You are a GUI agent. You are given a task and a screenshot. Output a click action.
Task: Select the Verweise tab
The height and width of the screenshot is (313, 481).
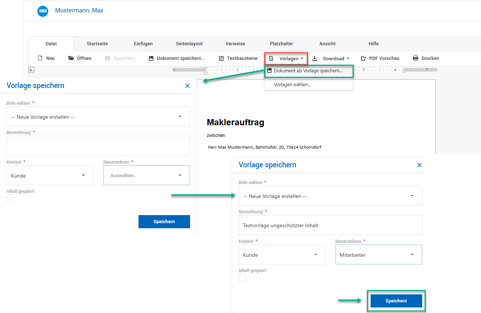pyautogui.click(x=235, y=44)
